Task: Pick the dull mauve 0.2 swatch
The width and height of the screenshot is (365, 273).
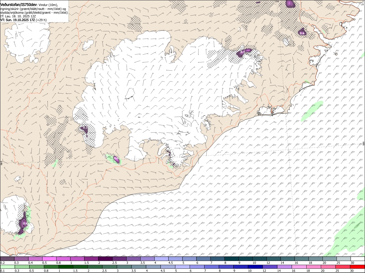Action: click(x=7, y=259)
